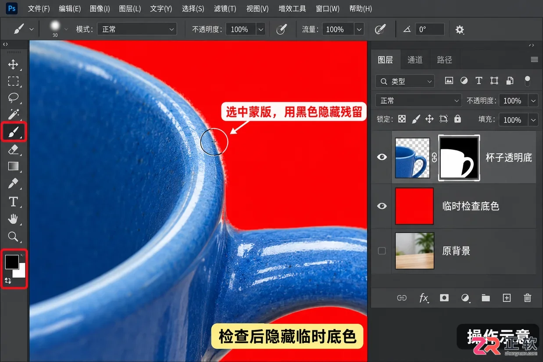543x362 pixels.
Task: Open the 滤镜(T) menu
Action: coord(225,8)
